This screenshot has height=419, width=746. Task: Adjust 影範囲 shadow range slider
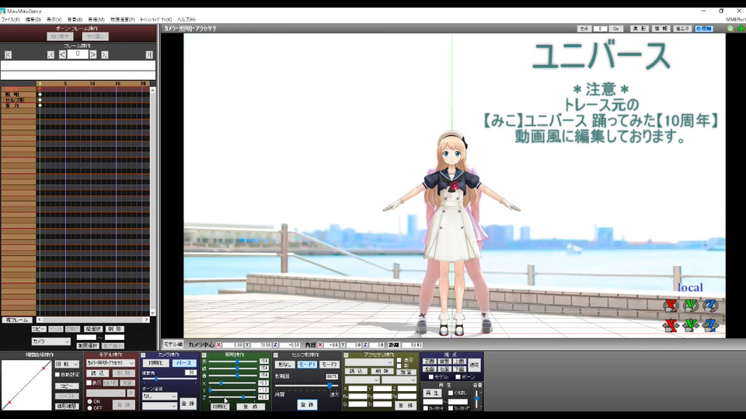(306, 386)
